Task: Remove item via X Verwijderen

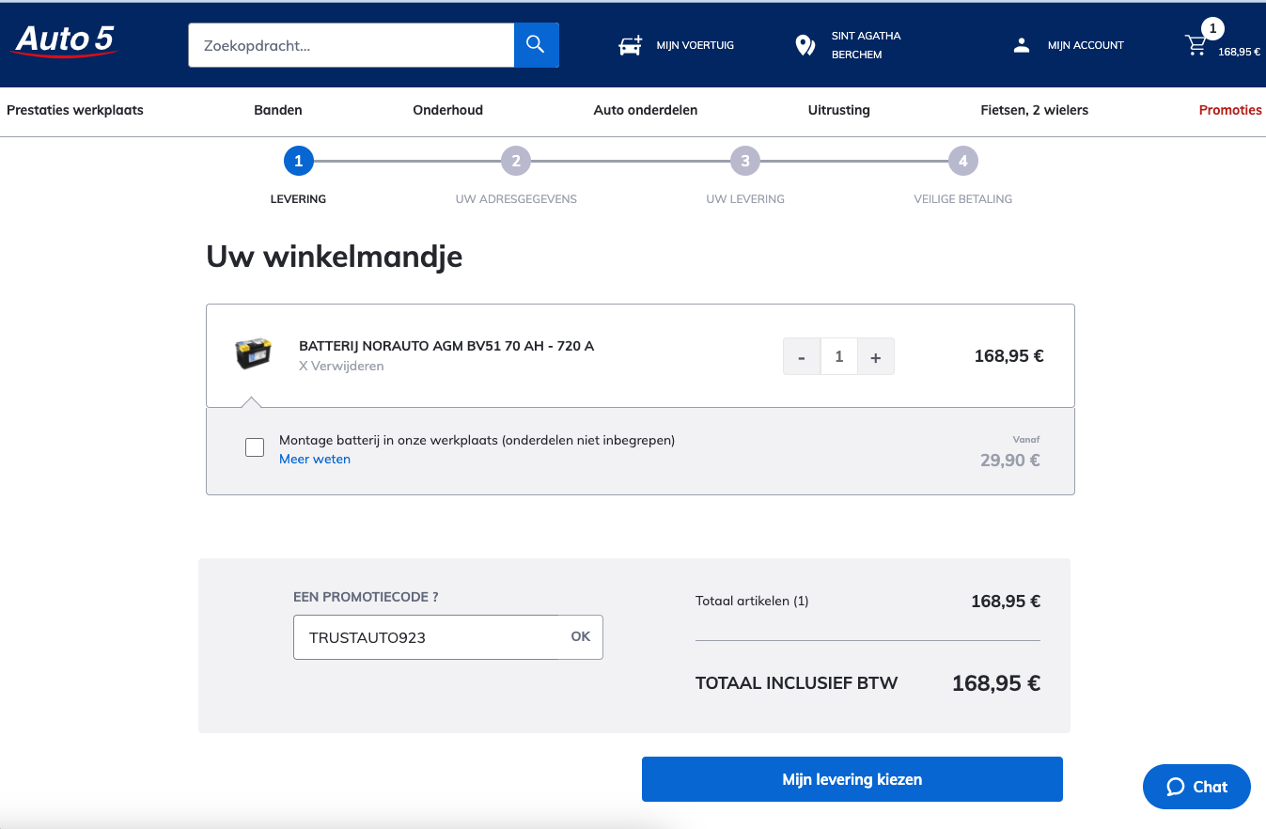Action: (341, 366)
